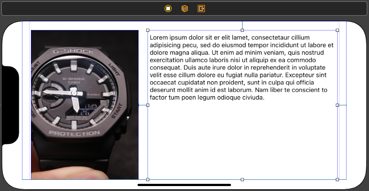
Task: Click the bottom-right resize handle of text view
Action: [338, 179]
